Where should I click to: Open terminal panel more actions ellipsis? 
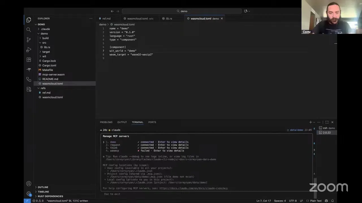319,122
